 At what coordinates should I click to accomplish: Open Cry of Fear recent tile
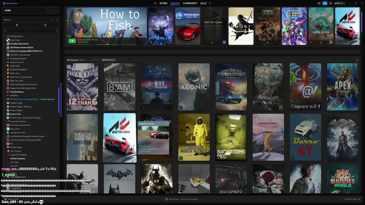214,26
